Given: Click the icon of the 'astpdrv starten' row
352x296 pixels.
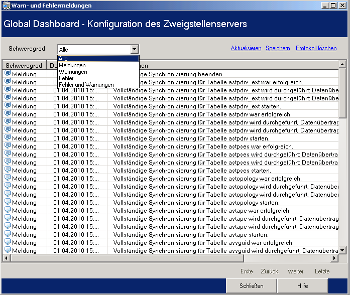Looking at the screenshot, I should point(8,137).
